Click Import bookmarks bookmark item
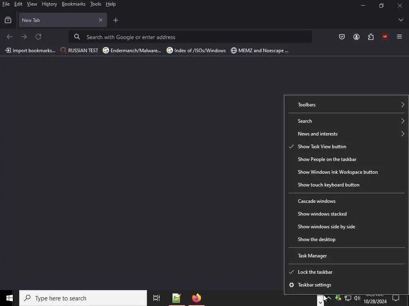This screenshot has width=409, height=306. (30, 51)
